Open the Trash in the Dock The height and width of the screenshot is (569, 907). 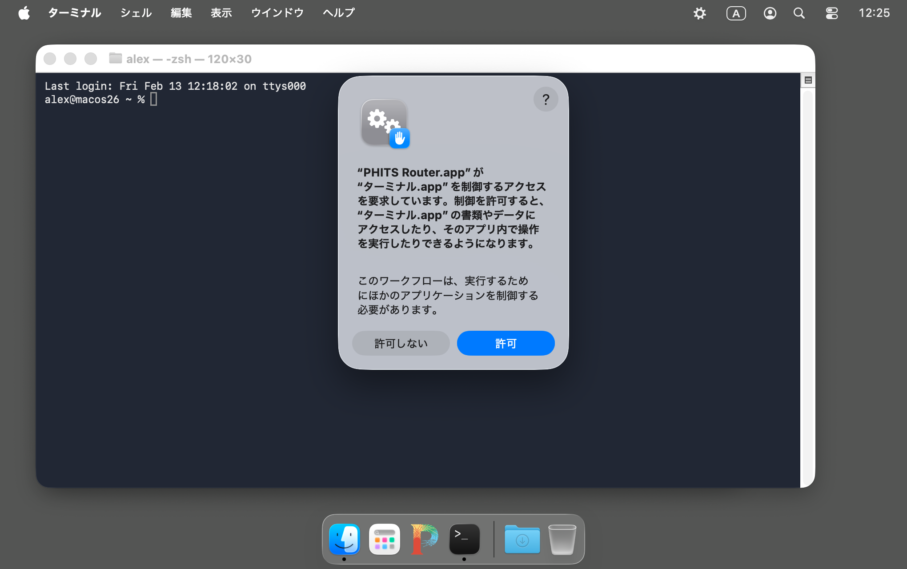tap(562, 539)
